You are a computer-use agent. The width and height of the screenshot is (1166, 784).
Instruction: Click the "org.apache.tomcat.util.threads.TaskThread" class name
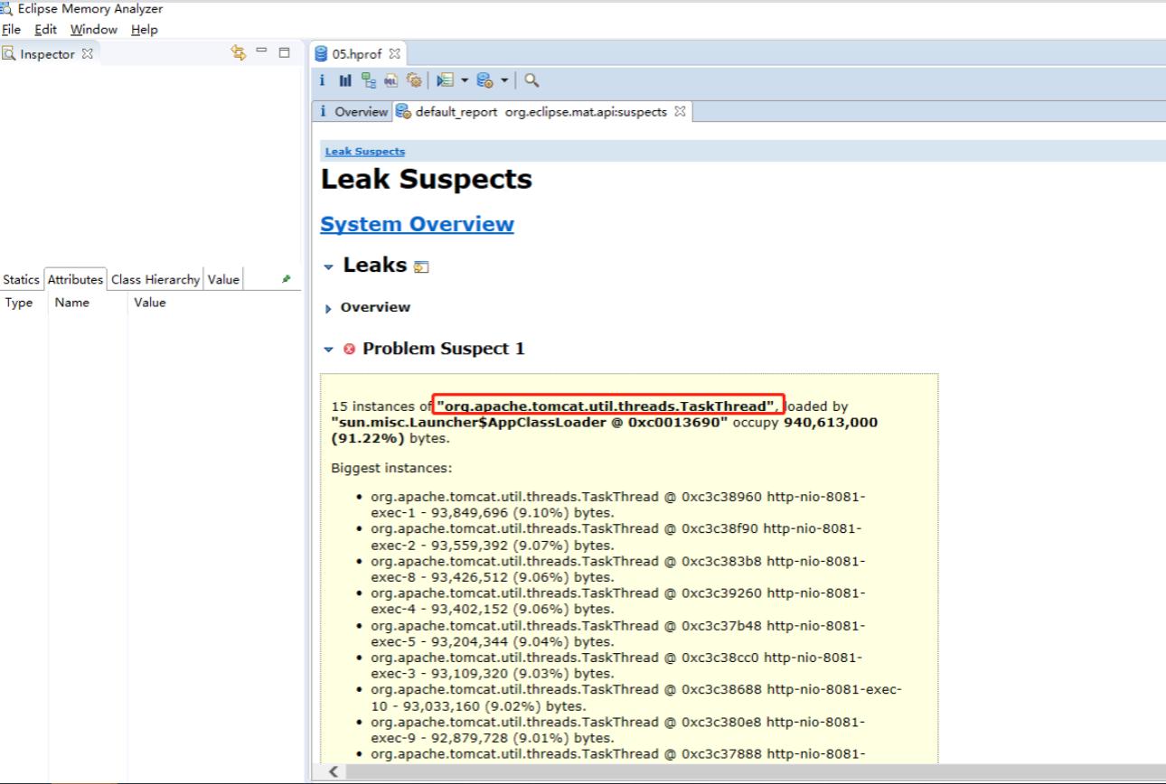point(608,406)
